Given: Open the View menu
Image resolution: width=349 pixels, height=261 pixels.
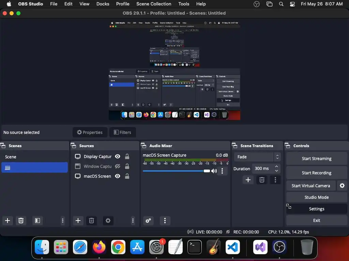Looking at the screenshot, I should pyautogui.click(x=85, y=4).
